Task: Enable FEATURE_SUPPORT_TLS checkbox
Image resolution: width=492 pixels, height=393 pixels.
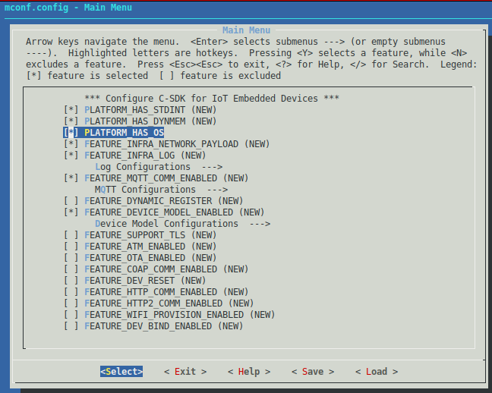Action: pos(71,235)
